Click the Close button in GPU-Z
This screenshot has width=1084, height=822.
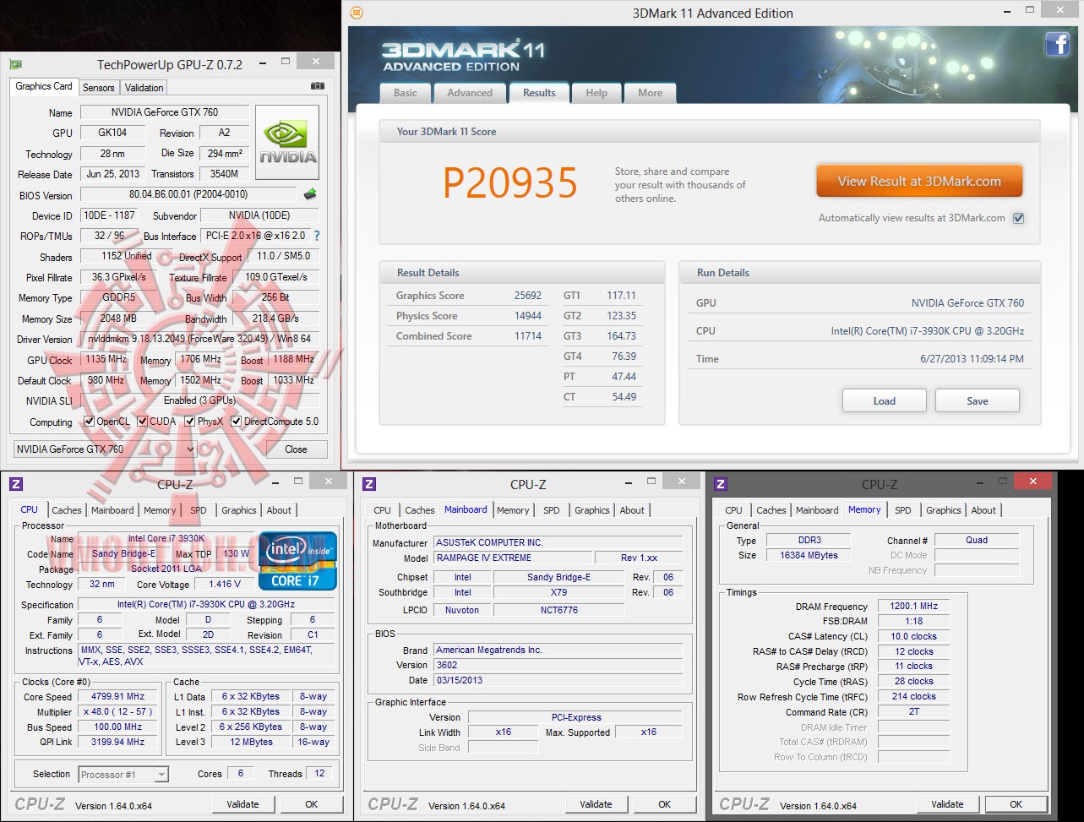[296, 449]
